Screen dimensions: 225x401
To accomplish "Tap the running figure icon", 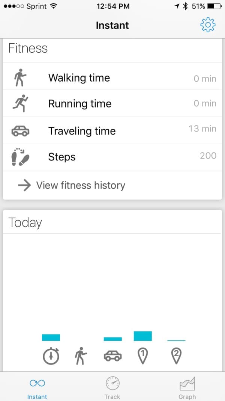I will coord(20,103).
